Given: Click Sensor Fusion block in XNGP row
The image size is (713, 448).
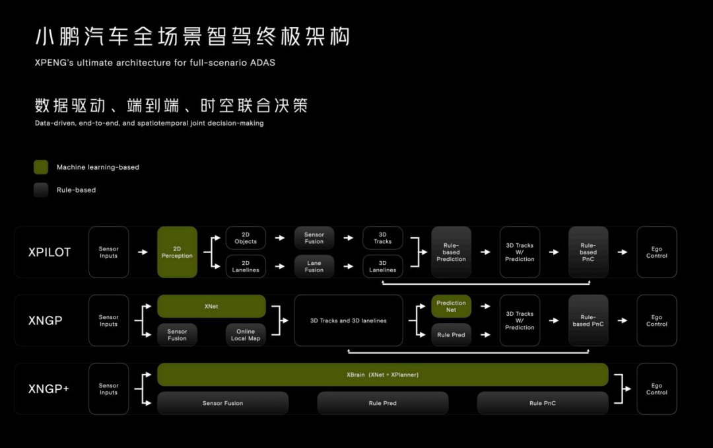Looking at the screenshot, I should click(x=178, y=334).
